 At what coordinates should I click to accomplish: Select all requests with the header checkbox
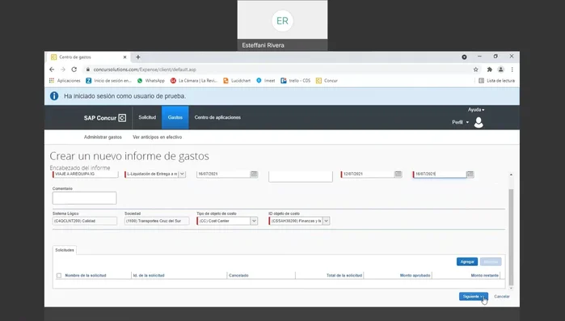coord(59,276)
